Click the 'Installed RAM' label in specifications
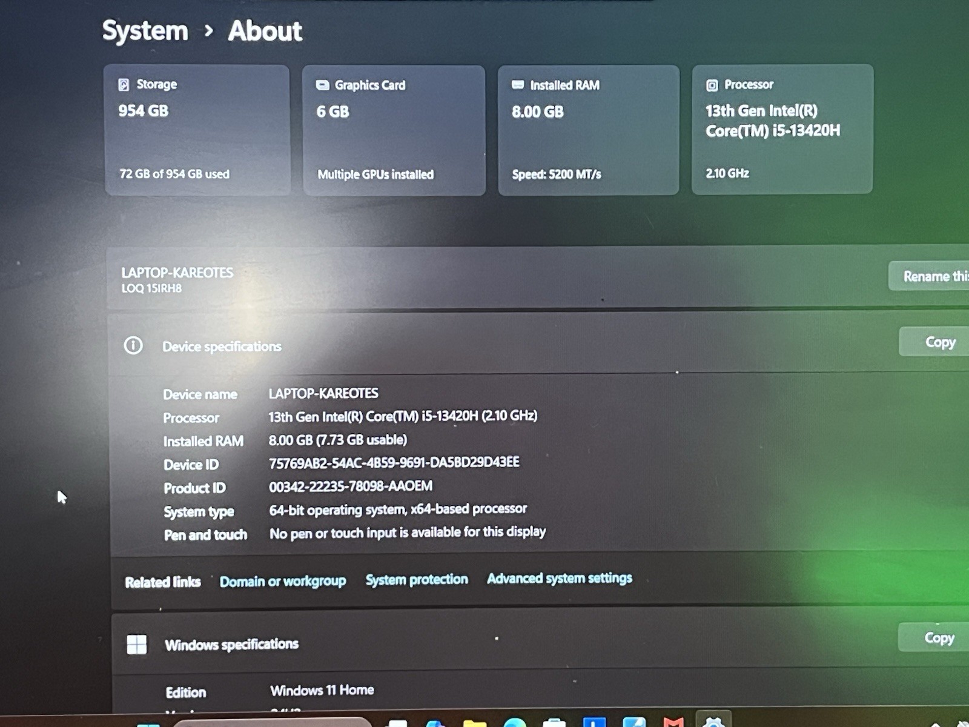The width and height of the screenshot is (969, 727). (203, 441)
